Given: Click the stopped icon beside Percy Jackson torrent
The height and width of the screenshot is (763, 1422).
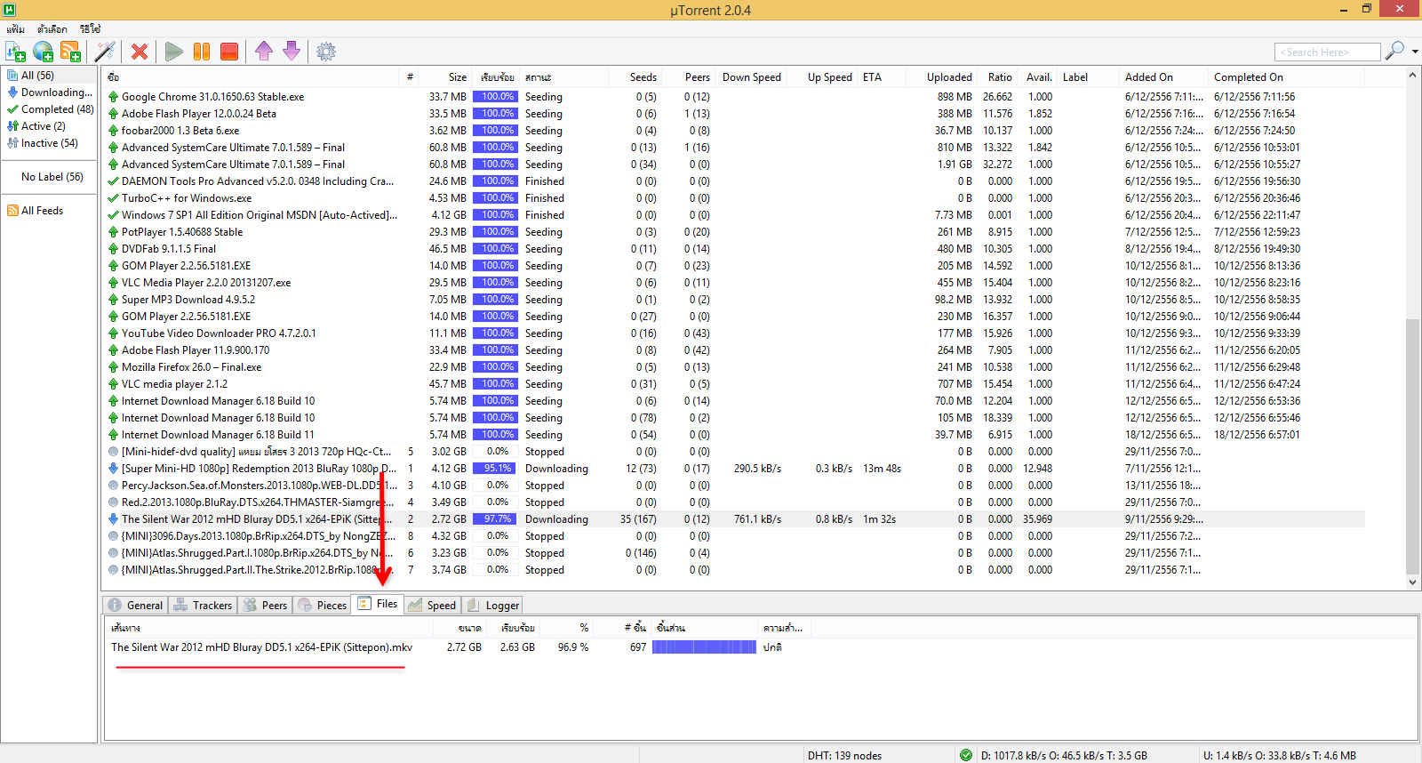Looking at the screenshot, I should pyautogui.click(x=113, y=486).
